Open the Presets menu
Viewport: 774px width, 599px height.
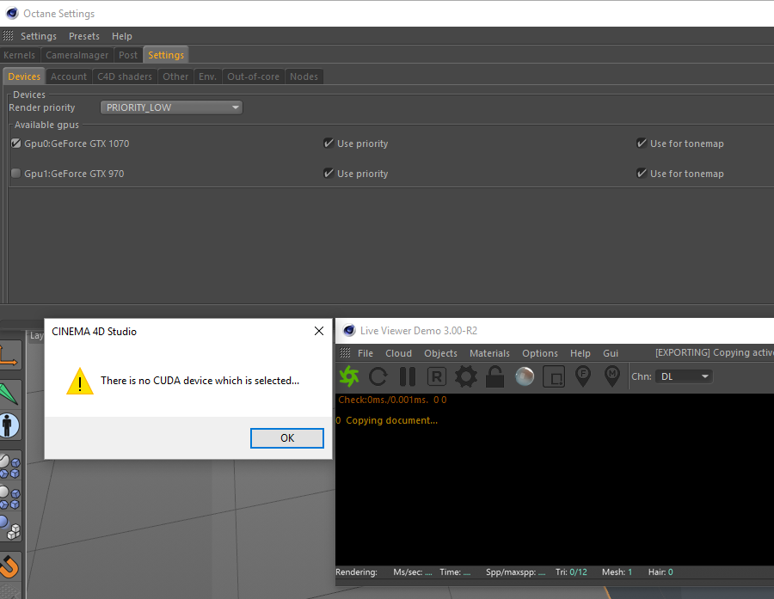pyautogui.click(x=84, y=36)
